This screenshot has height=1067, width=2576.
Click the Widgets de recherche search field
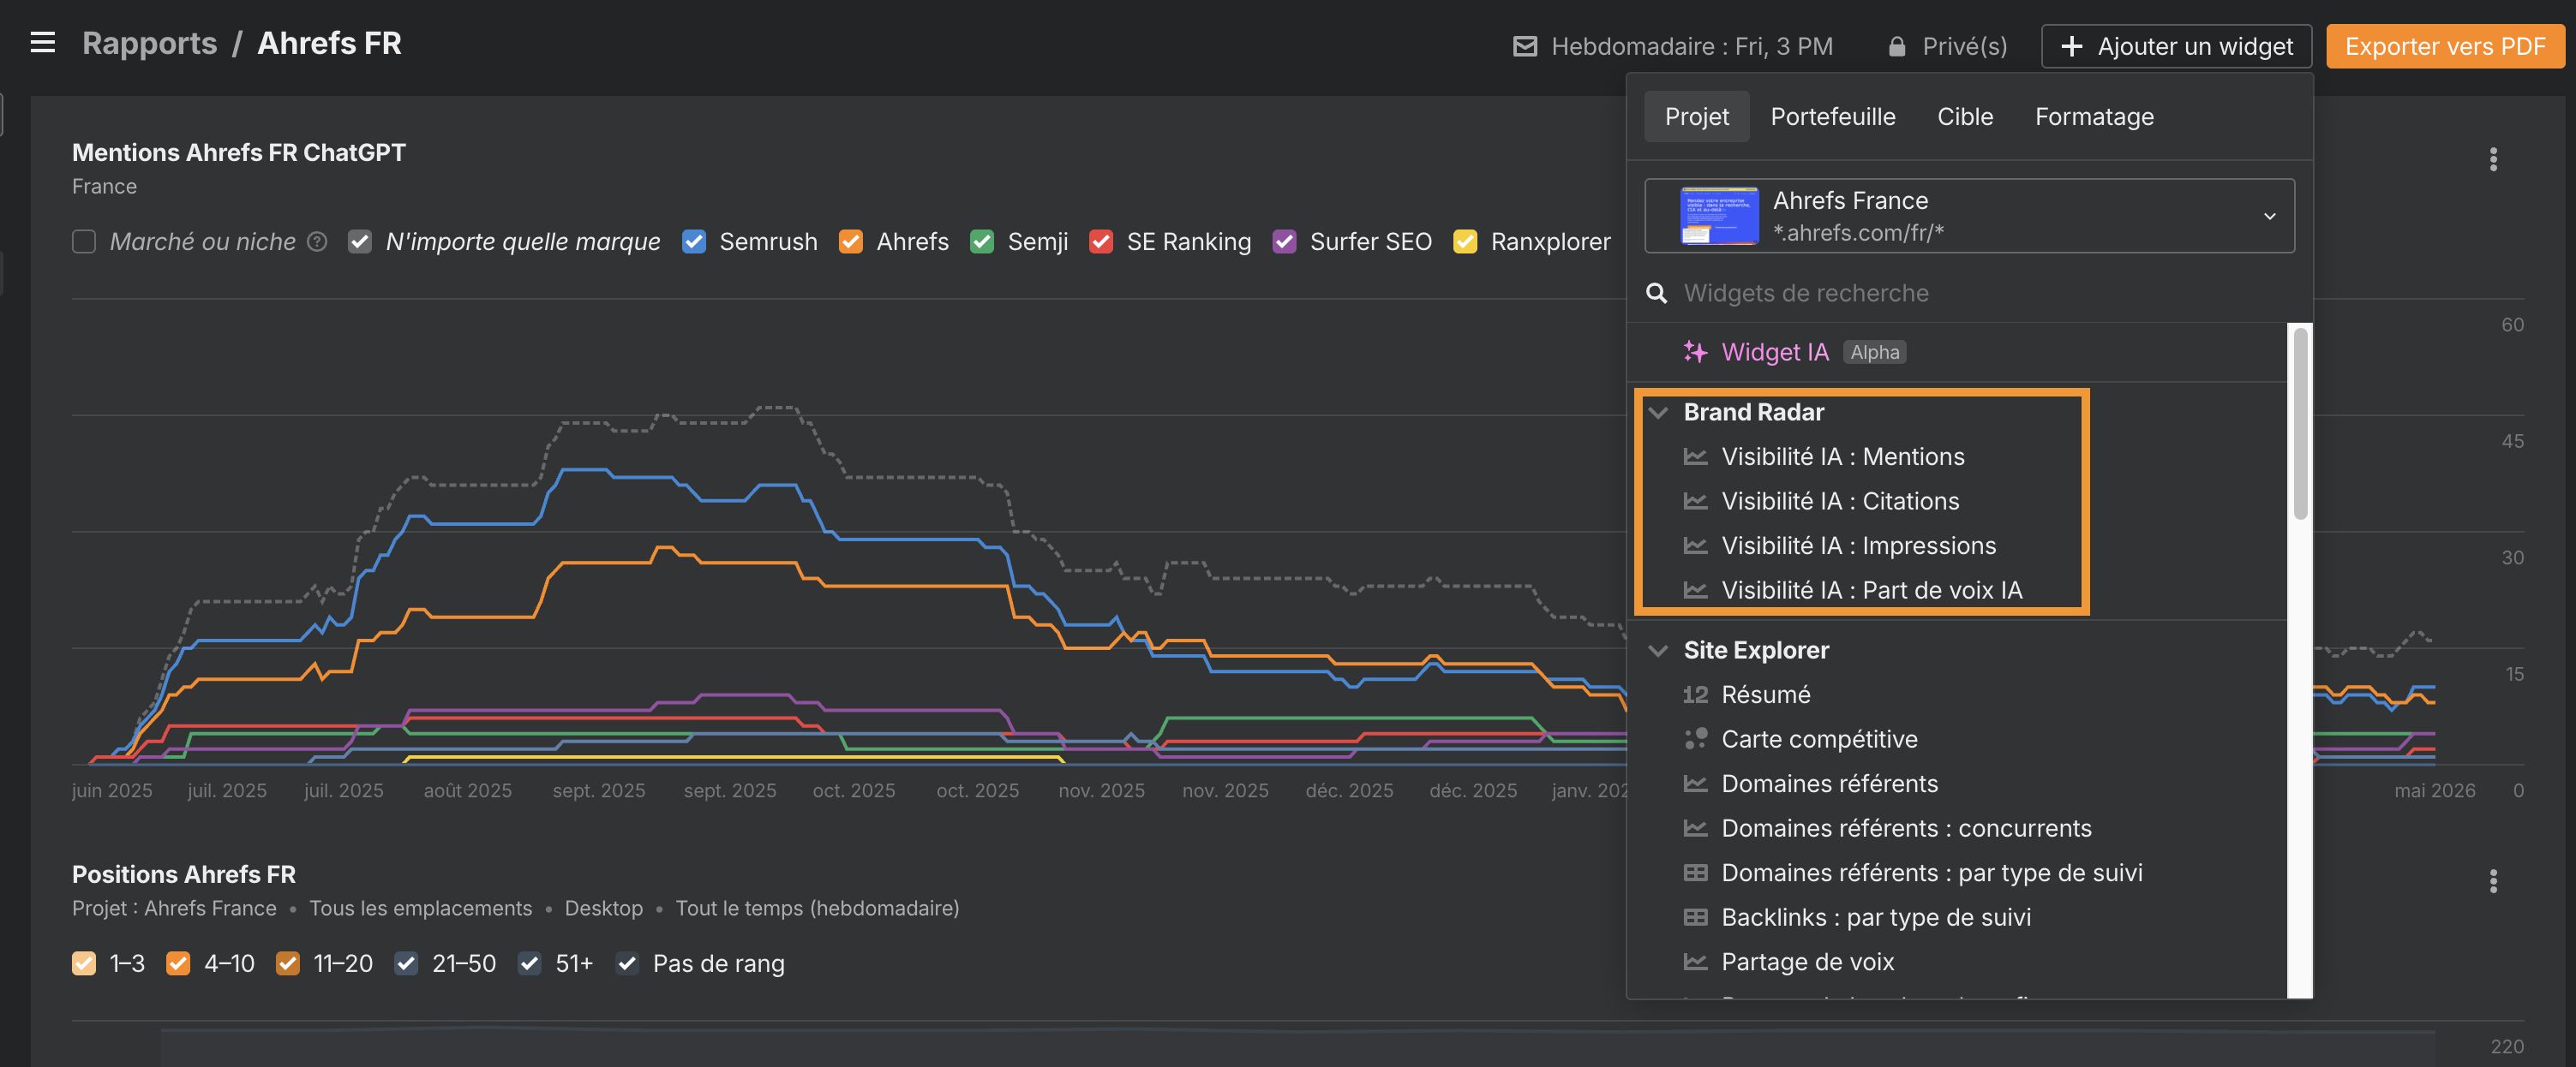[1969, 293]
